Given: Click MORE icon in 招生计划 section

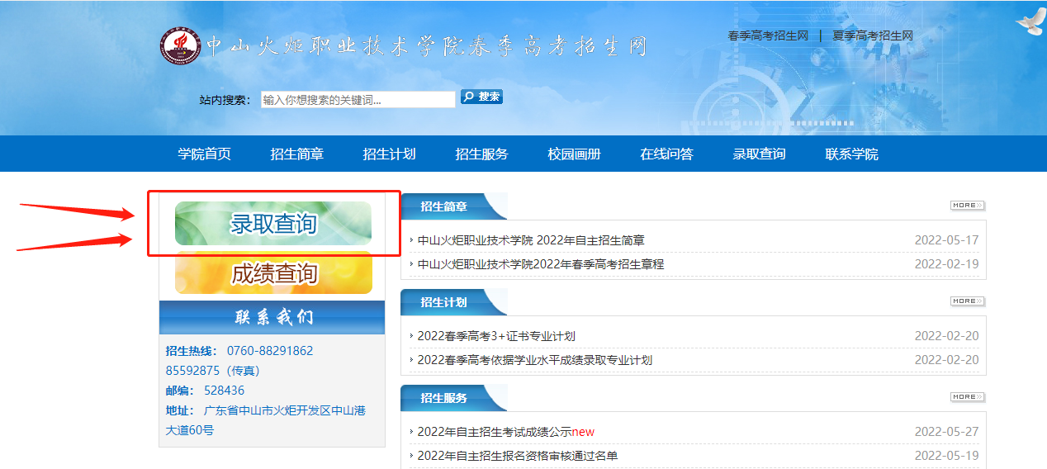Looking at the screenshot, I should tap(967, 301).
